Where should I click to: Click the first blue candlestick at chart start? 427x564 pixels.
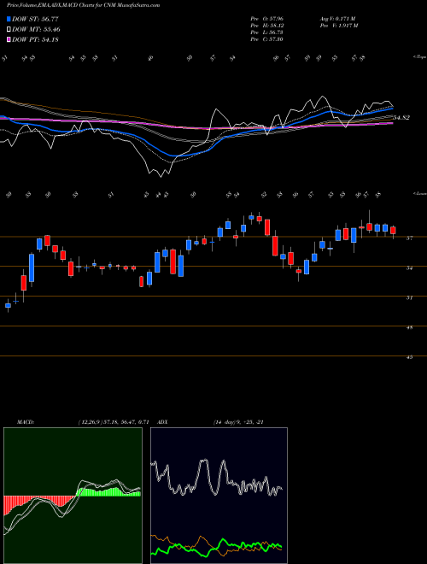pos(8,305)
